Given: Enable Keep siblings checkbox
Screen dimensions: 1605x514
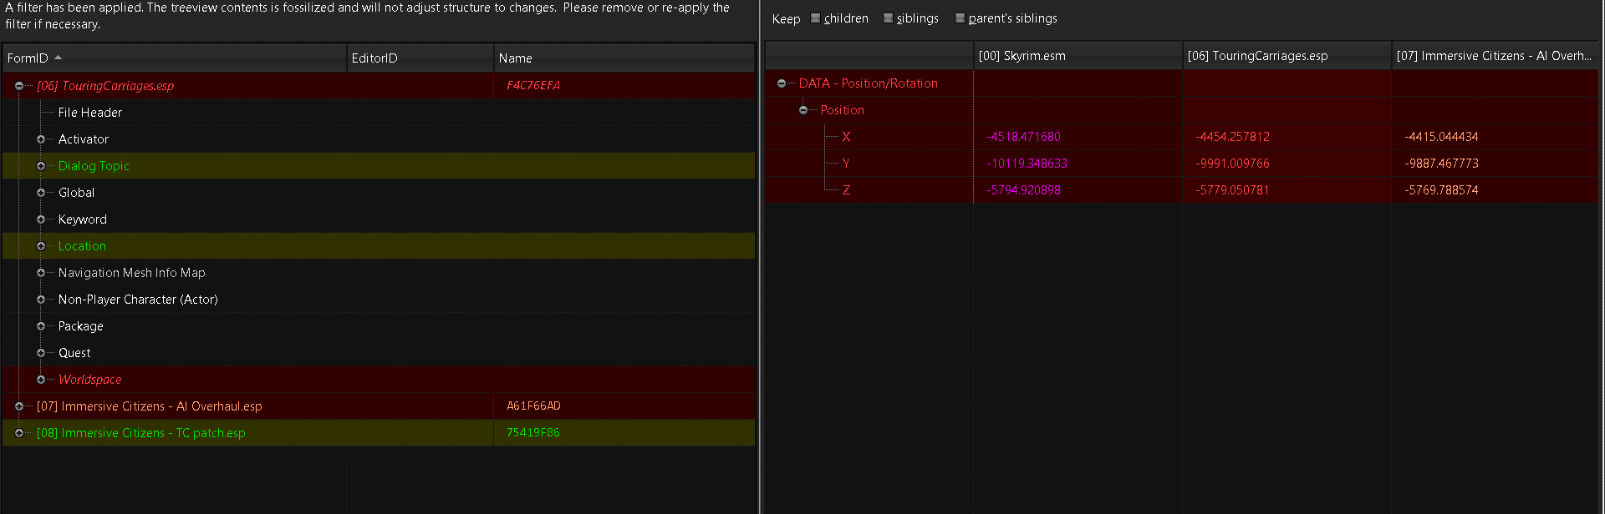Looking at the screenshot, I should [x=888, y=18].
